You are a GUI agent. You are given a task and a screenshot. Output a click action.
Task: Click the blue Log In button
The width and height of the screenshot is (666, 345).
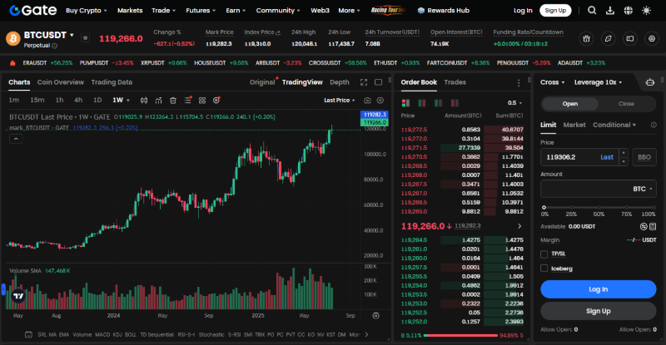coord(598,289)
